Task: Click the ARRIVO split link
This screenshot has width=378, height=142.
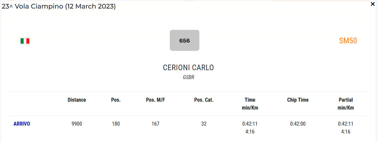Action: pyautogui.click(x=22, y=124)
